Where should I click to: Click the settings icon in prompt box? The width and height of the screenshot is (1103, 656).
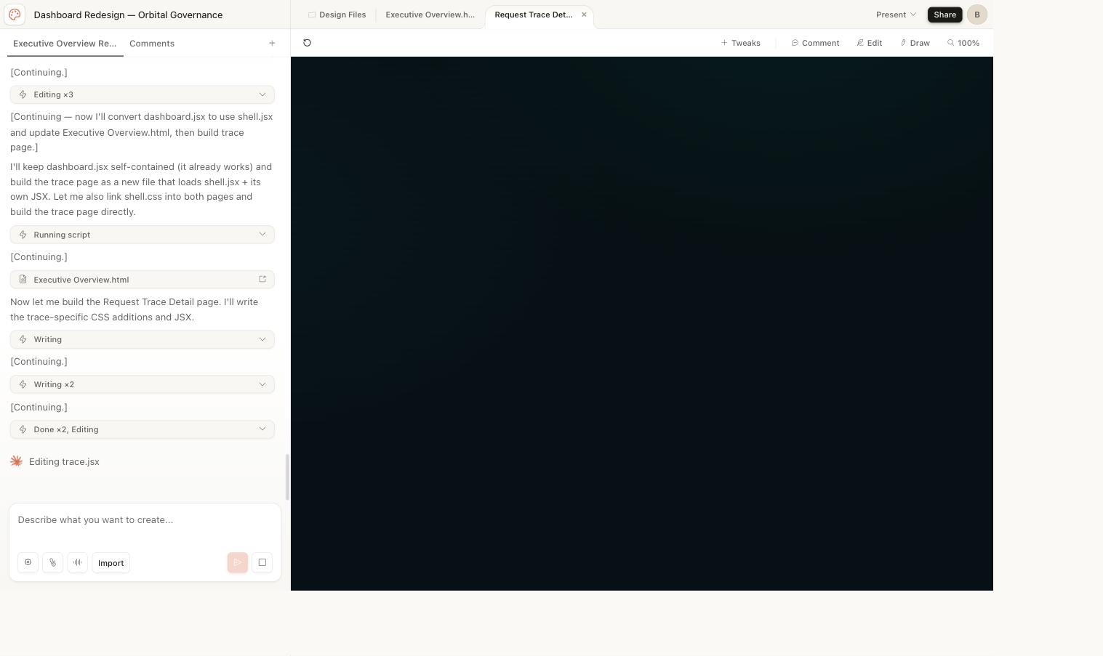pos(28,562)
